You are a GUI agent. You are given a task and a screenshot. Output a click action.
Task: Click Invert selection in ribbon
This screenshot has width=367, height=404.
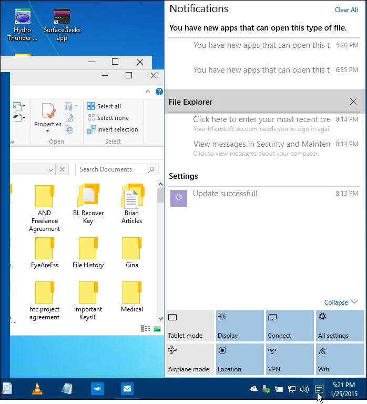(113, 129)
